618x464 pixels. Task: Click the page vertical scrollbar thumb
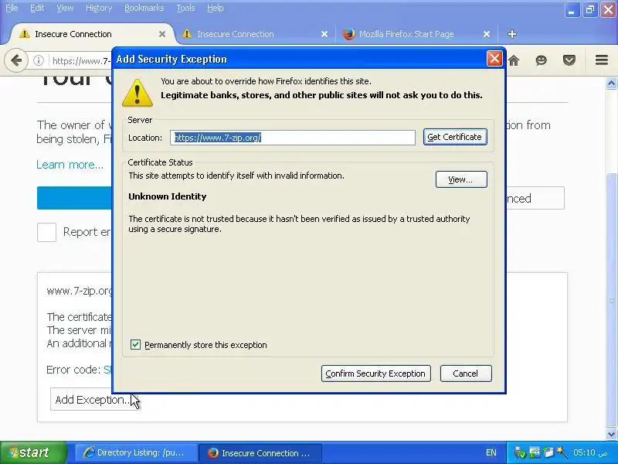(x=611, y=300)
